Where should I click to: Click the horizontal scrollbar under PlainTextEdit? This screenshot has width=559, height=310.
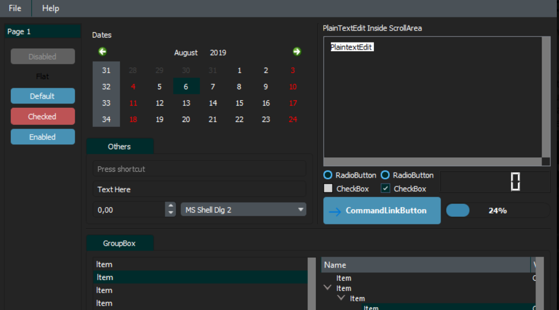click(432, 162)
